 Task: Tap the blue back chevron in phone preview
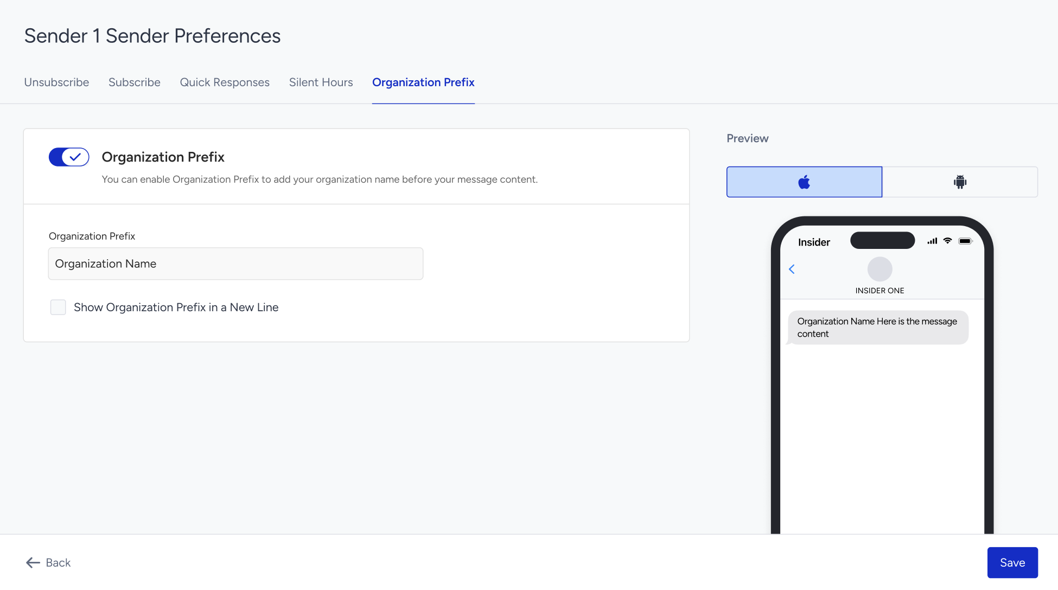pyautogui.click(x=792, y=270)
